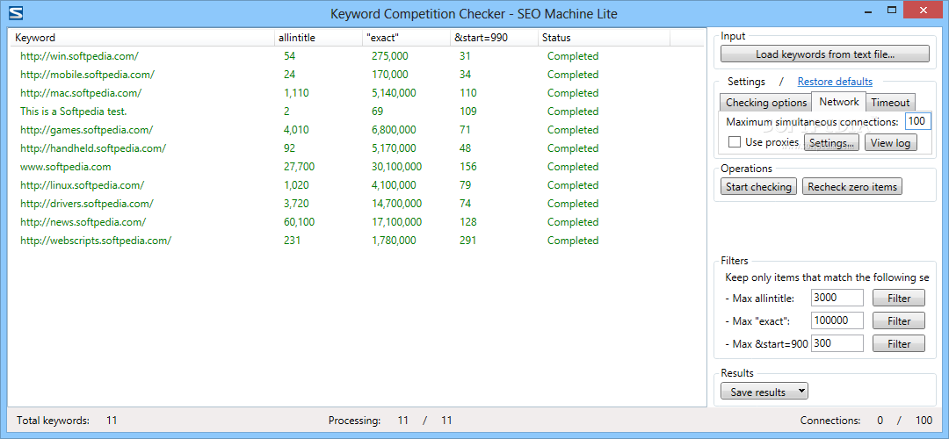
Task: Apply the Max allintitle Filter button
Action: click(x=899, y=299)
